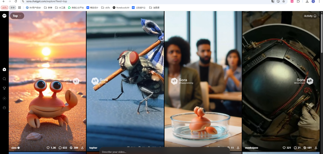The width and height of the screenshot is (323, 154).
Task: Click the Sora logo in the sidebar
Action: click(x=4, y=16)
